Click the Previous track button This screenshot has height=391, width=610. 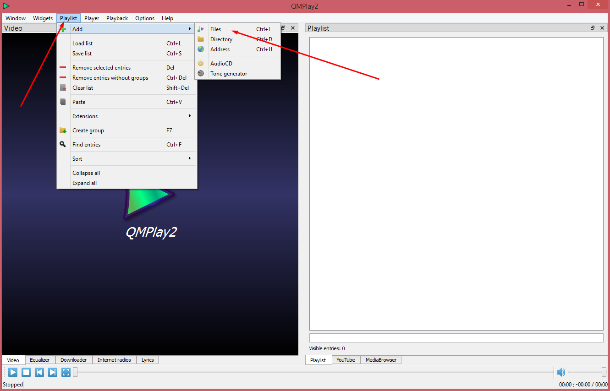point(39,372)
